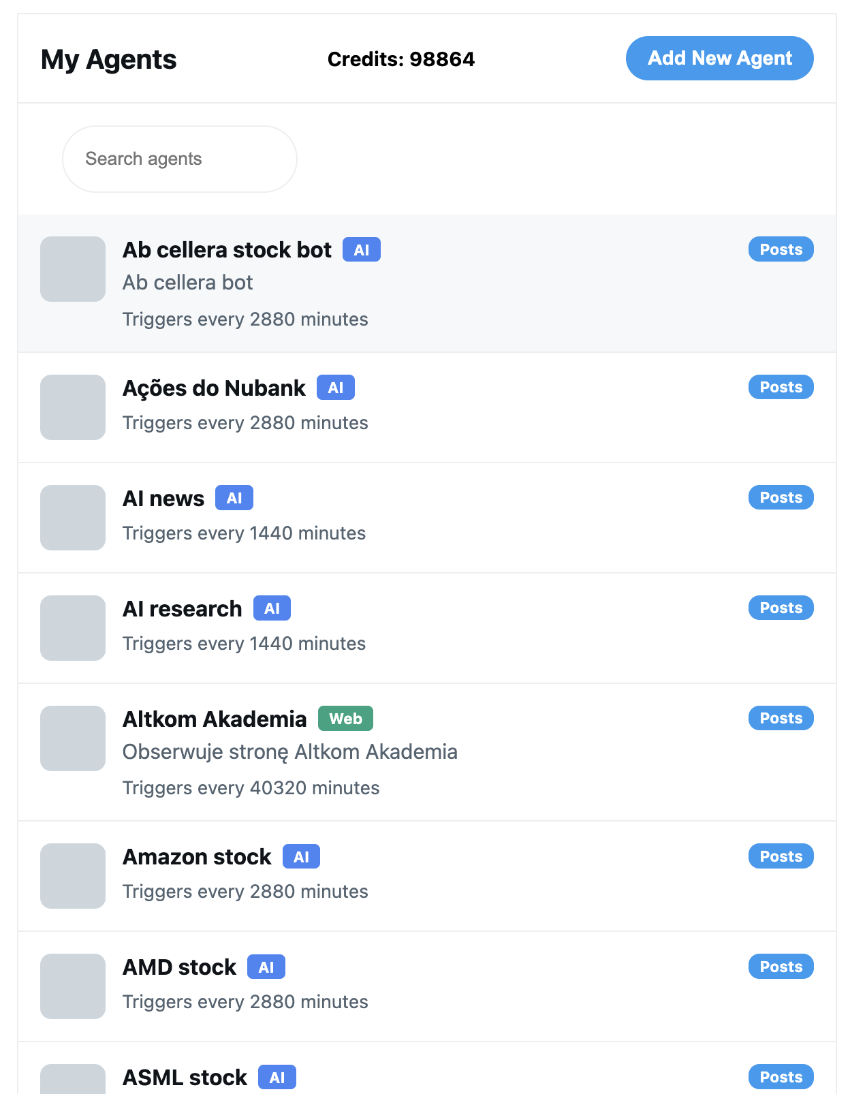
Task: Select the AI badge on AI research
Action: coord(272,608)
